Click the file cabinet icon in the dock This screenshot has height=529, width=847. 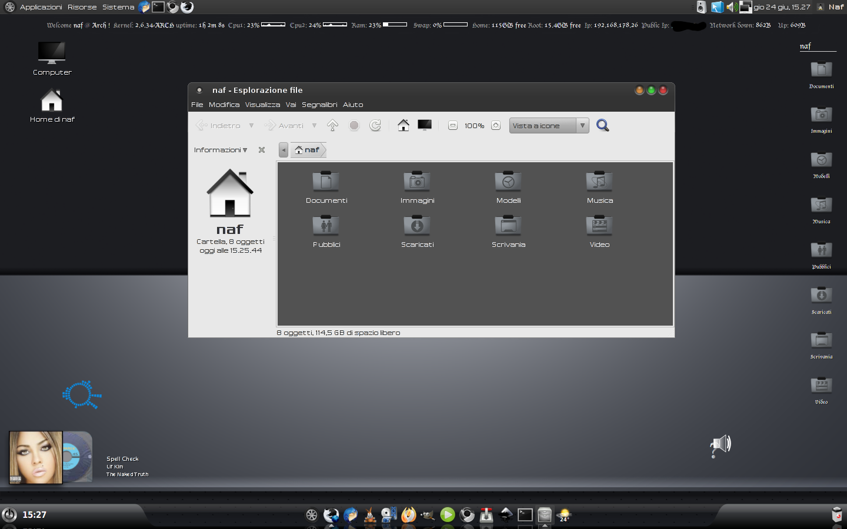(x=545, y=515)
